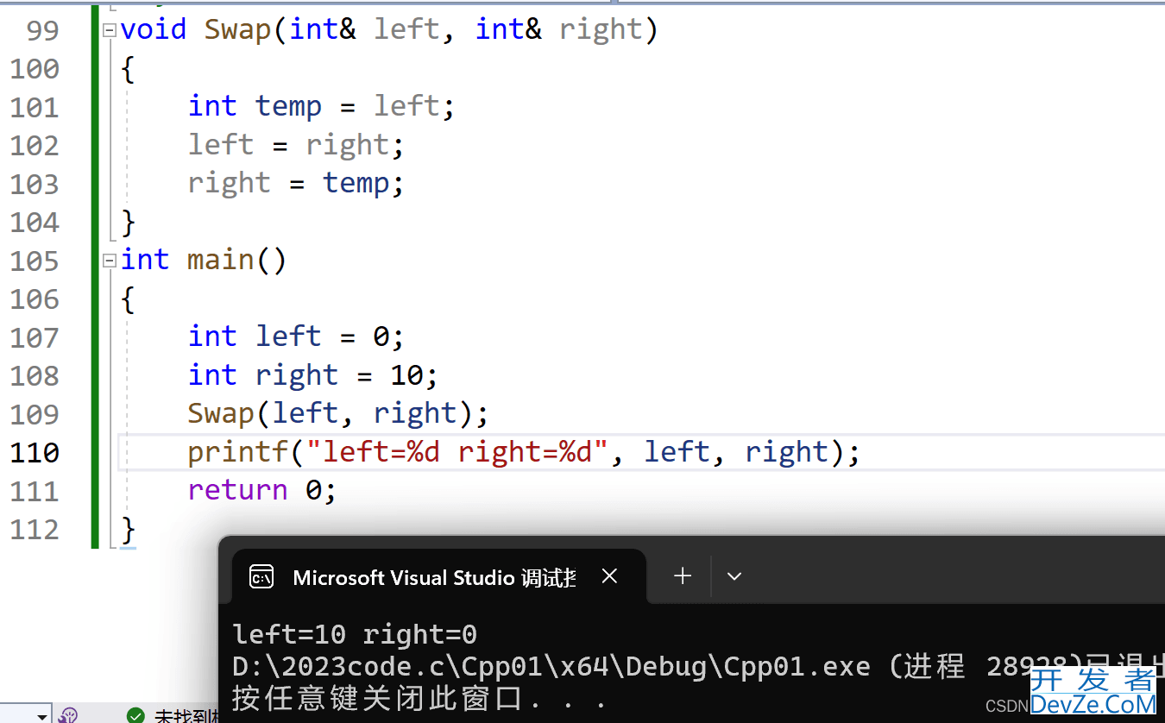
Task: Collapse the Swap function code block
Action: point(109,30)
